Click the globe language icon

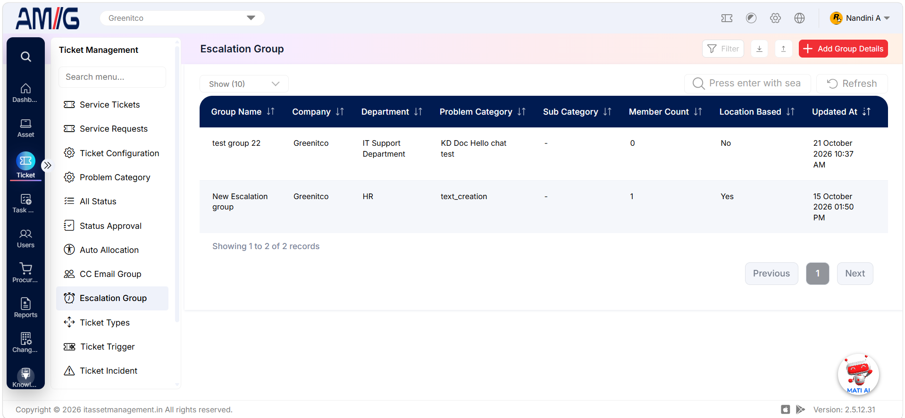[799, 18]
